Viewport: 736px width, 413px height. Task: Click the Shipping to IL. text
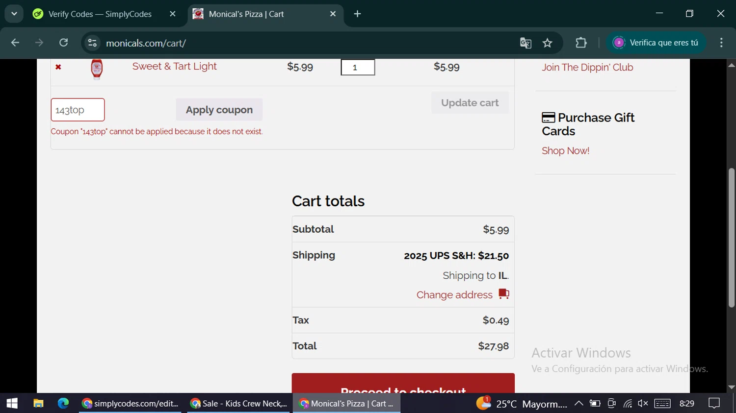point(475,276)
